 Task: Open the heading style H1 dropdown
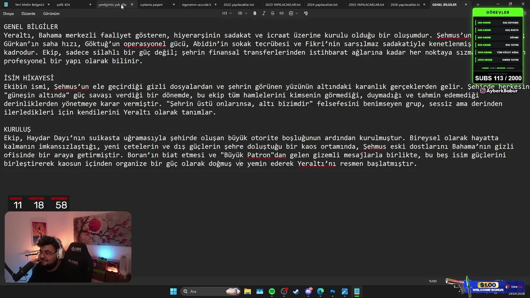pos(226,13)
